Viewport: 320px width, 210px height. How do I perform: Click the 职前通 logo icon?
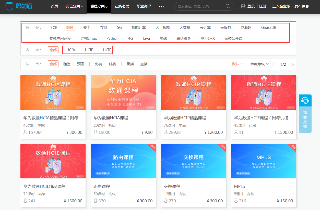tap(9, 6)
